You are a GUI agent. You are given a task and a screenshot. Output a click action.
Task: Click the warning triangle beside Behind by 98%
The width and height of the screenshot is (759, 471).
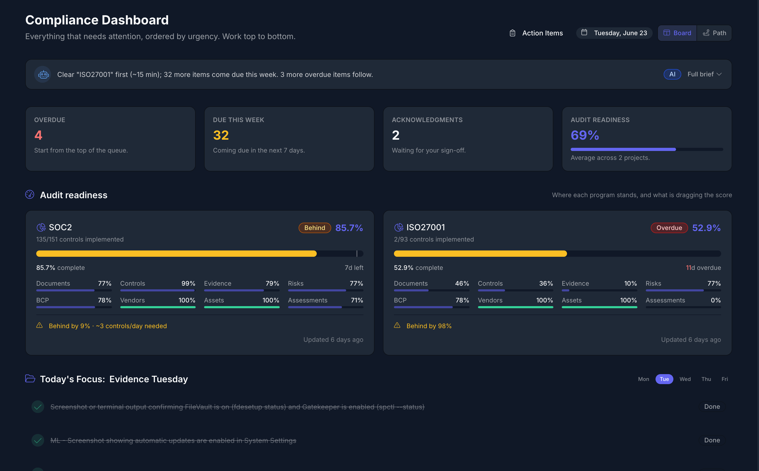click(x=397, y=325)
